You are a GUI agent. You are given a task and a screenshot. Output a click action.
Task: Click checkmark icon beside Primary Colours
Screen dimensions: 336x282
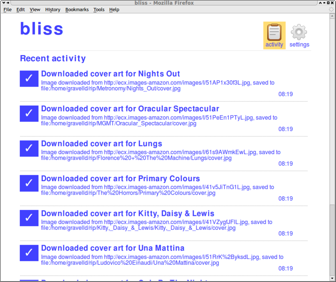point(29,183)
